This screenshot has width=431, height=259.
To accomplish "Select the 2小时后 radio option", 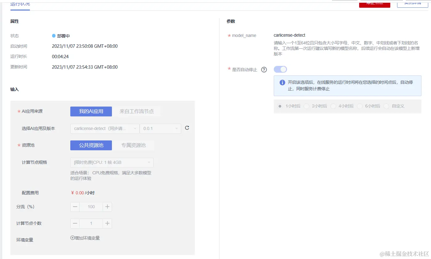I will coord(306,106).
